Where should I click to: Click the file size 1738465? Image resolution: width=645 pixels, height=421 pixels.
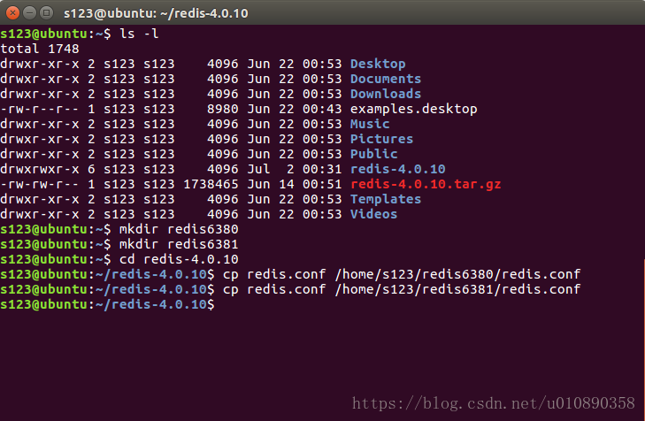point(211,184)
